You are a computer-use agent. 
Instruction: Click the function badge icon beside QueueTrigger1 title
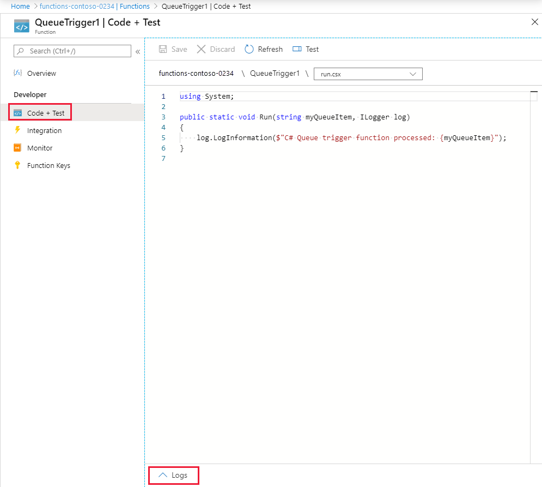[x=21, y=25]
